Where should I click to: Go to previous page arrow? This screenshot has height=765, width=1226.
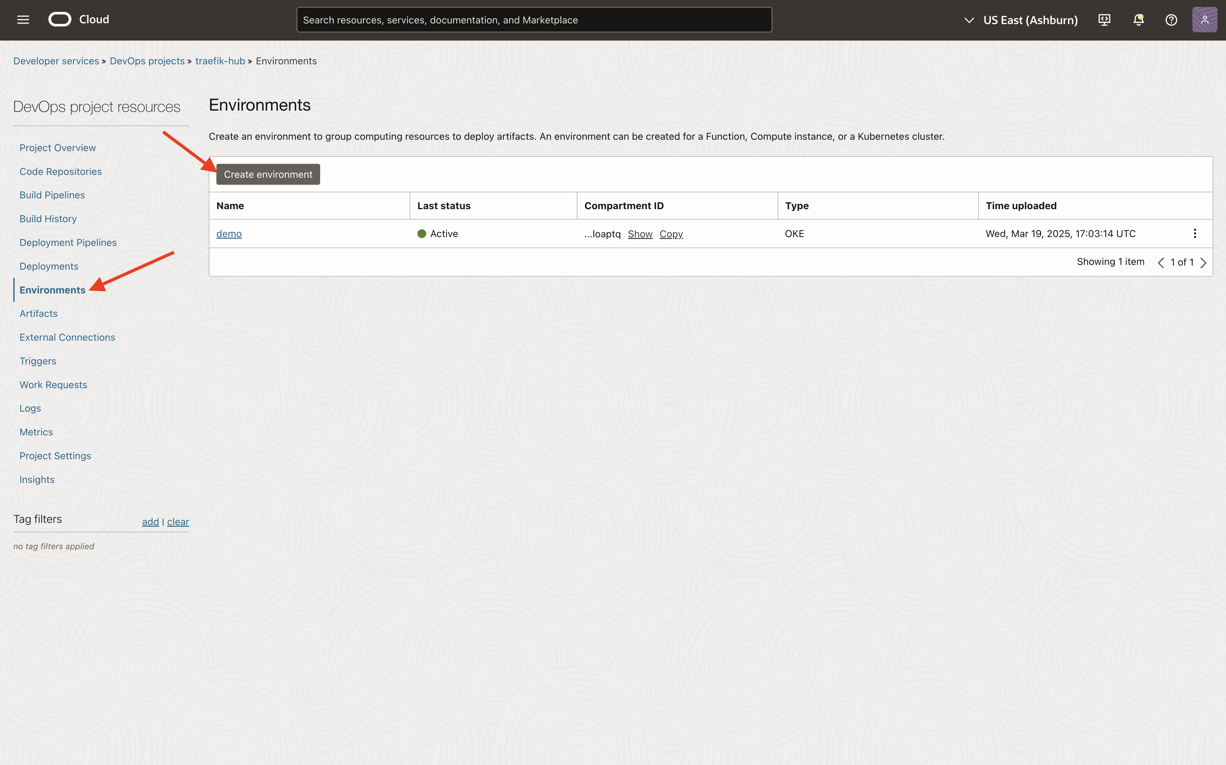1161,263
